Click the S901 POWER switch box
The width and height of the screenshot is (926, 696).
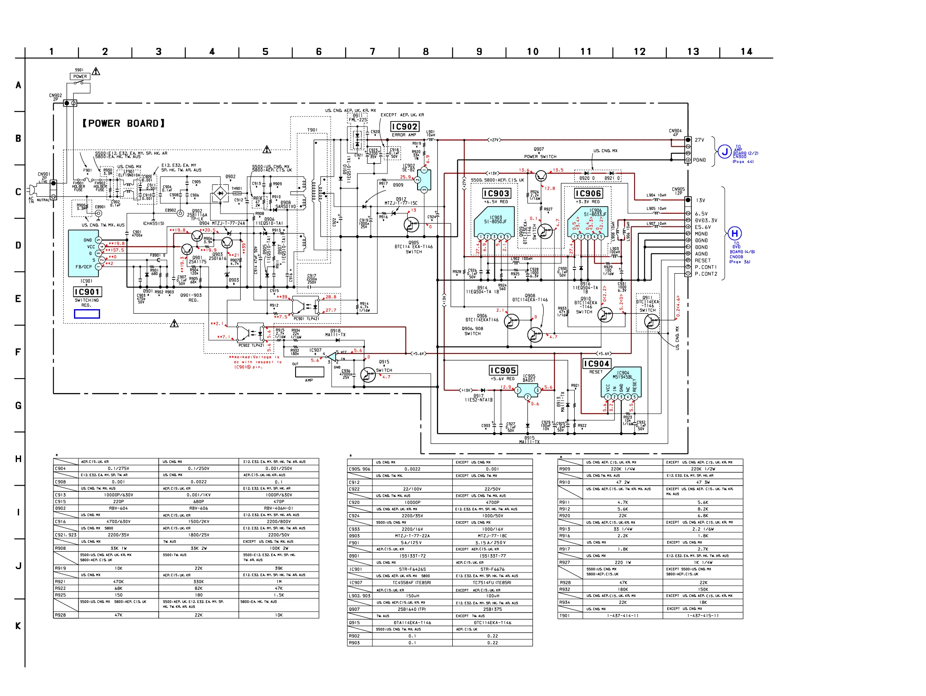coord(80,76)
